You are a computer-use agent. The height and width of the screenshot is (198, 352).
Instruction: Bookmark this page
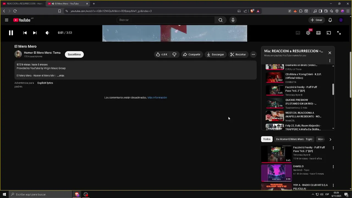pos(59,11)
